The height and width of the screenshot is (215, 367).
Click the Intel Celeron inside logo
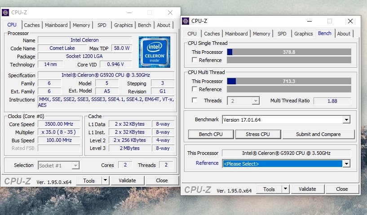pos(155,52)
